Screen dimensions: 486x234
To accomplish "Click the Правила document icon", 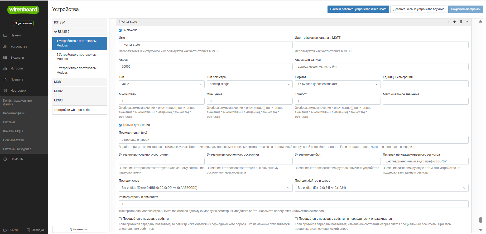I will tap(5, 79).
